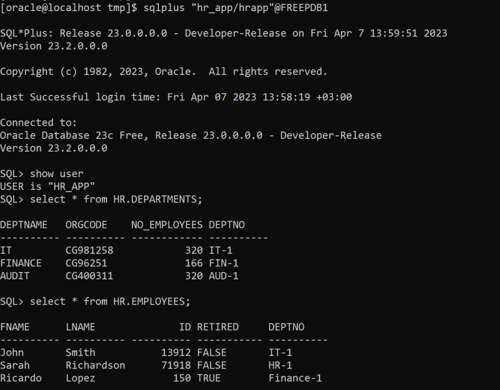
Task: Click the 'show user' command
Action: (x=57, y=174)
